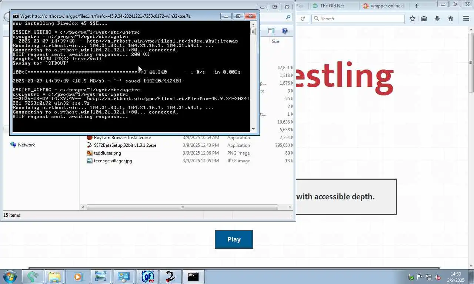Open the Control Panel taskbar icon
This screenshot has height=284, width=474.
pyautogui.click(x=124, y=277)
